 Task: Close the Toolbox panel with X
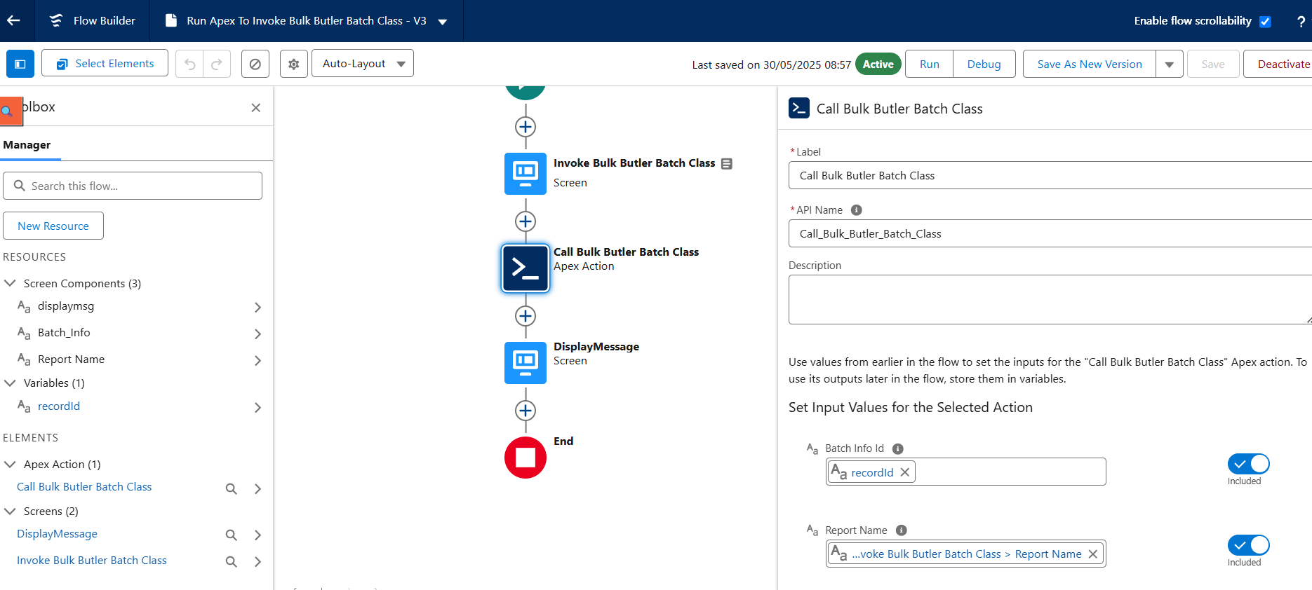click(x=256, y=107)
